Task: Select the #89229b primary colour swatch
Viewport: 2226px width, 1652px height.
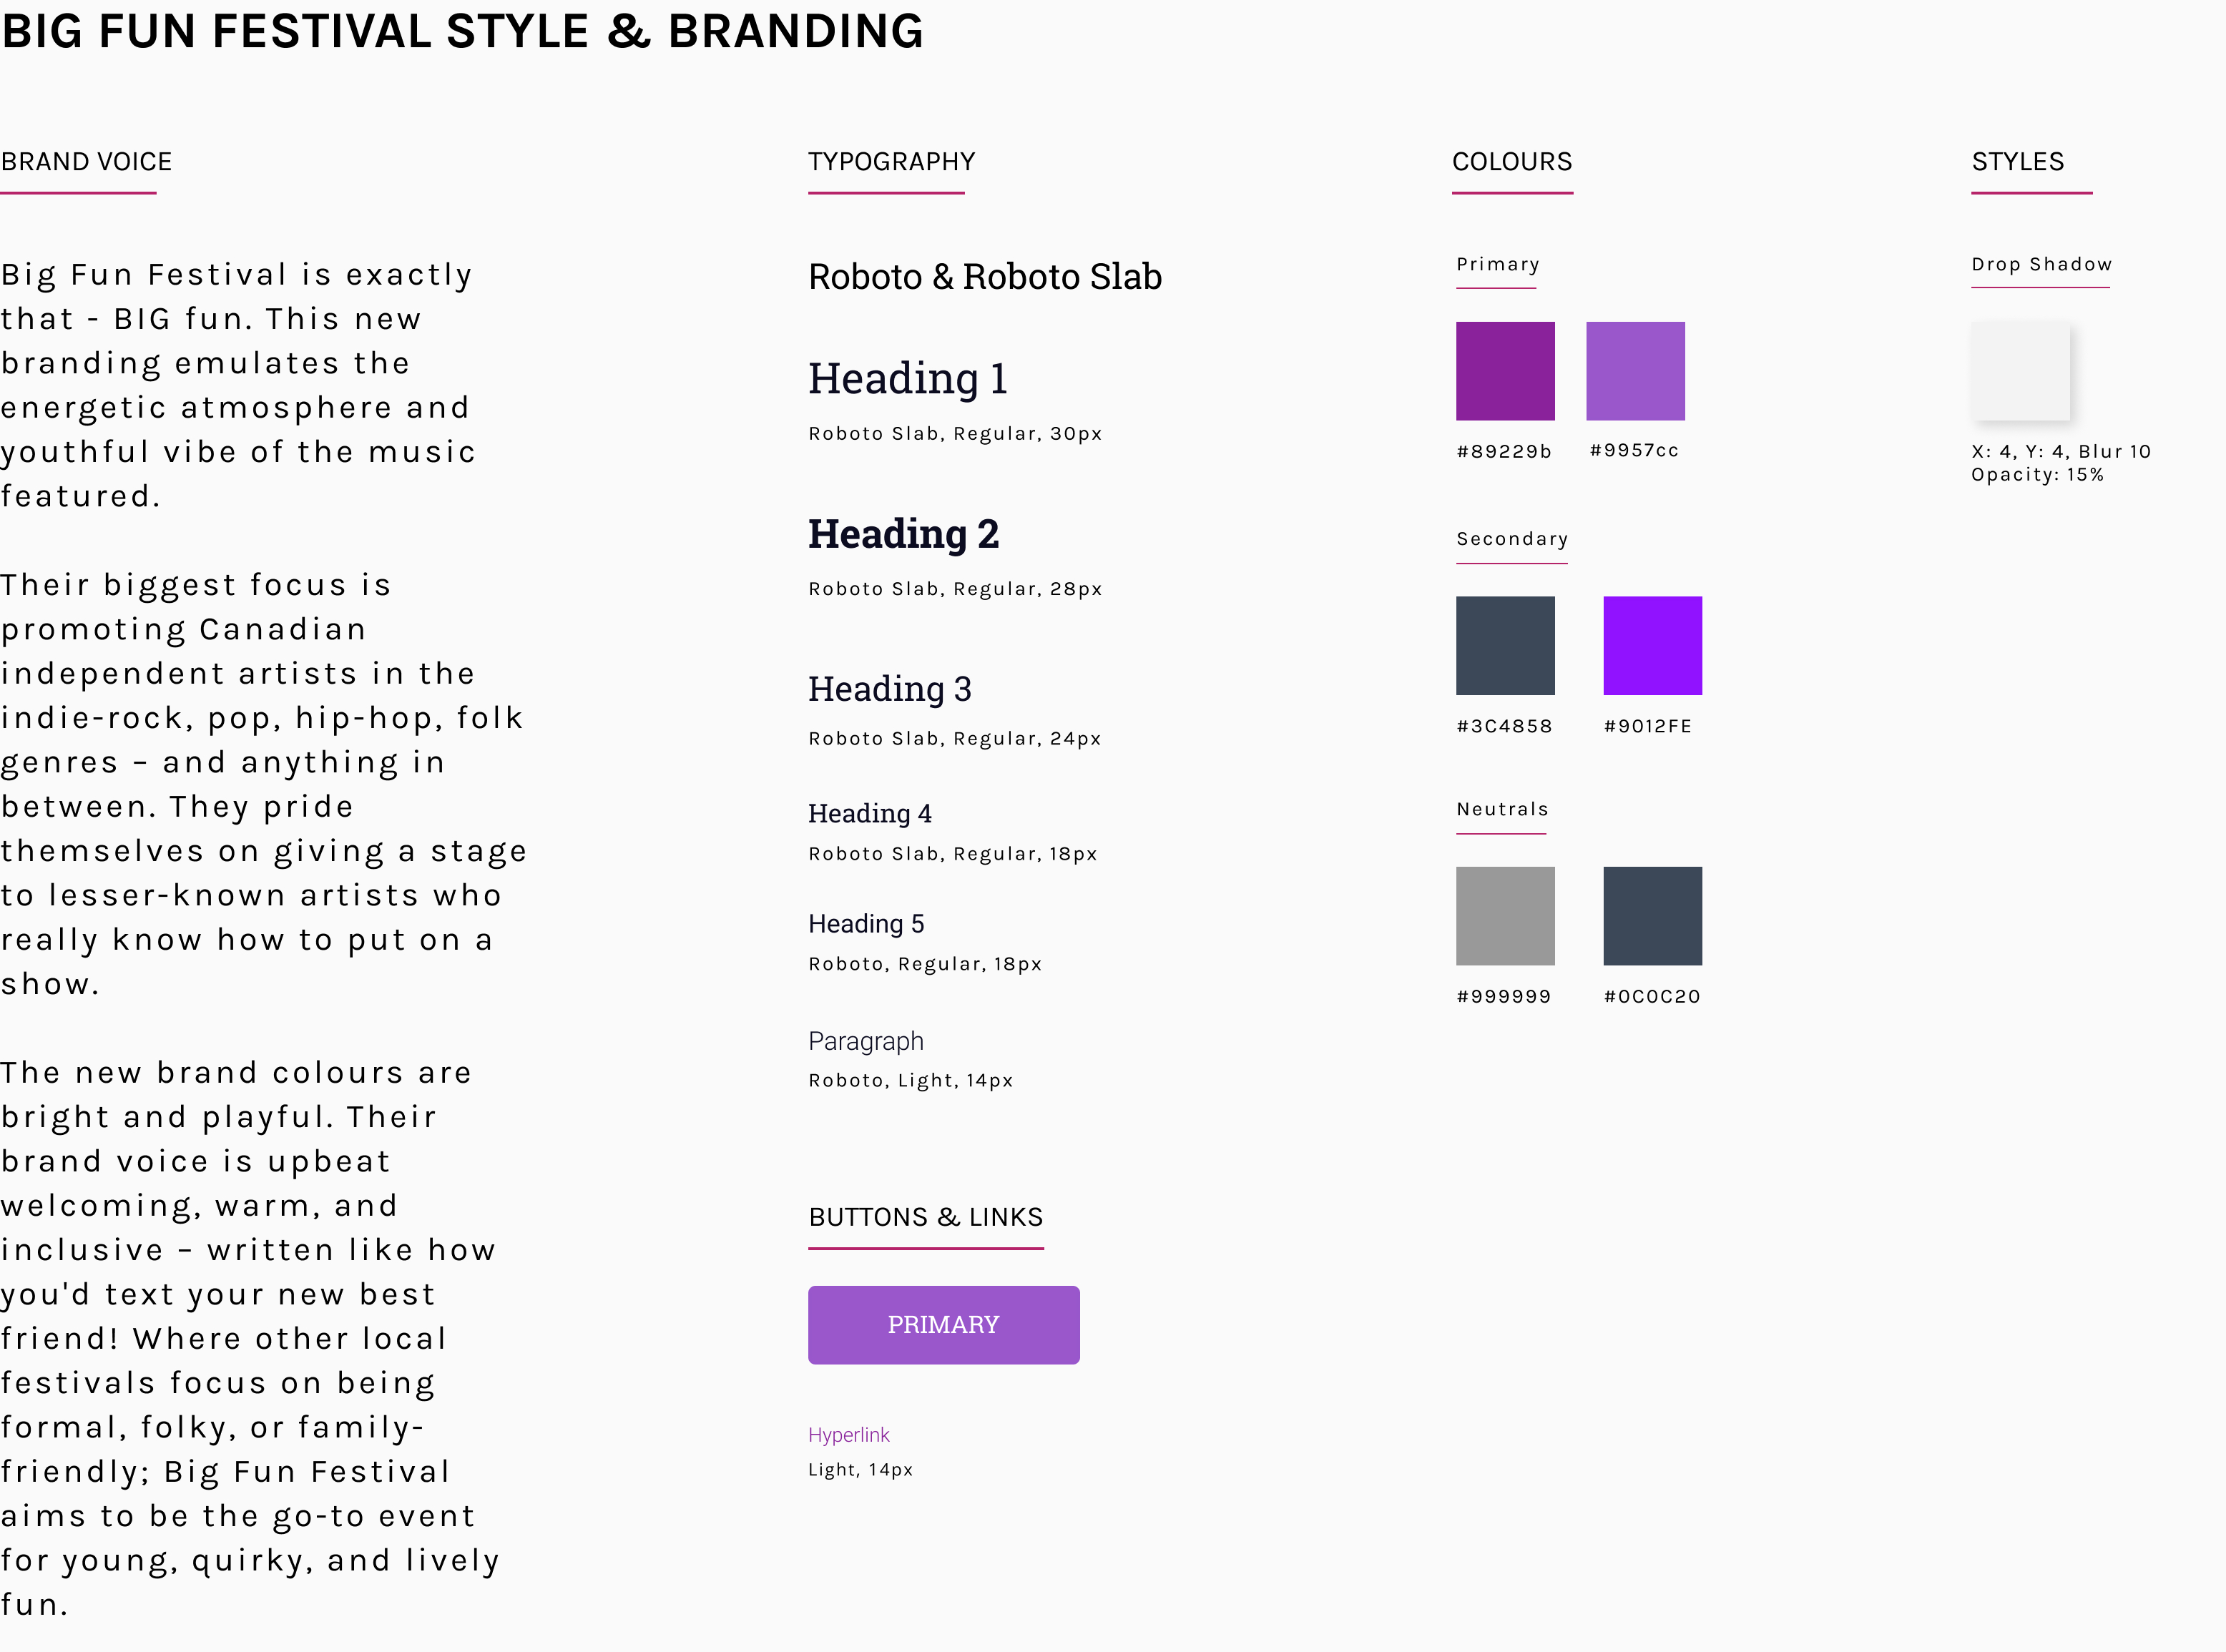Action: tap(1505, 371)
